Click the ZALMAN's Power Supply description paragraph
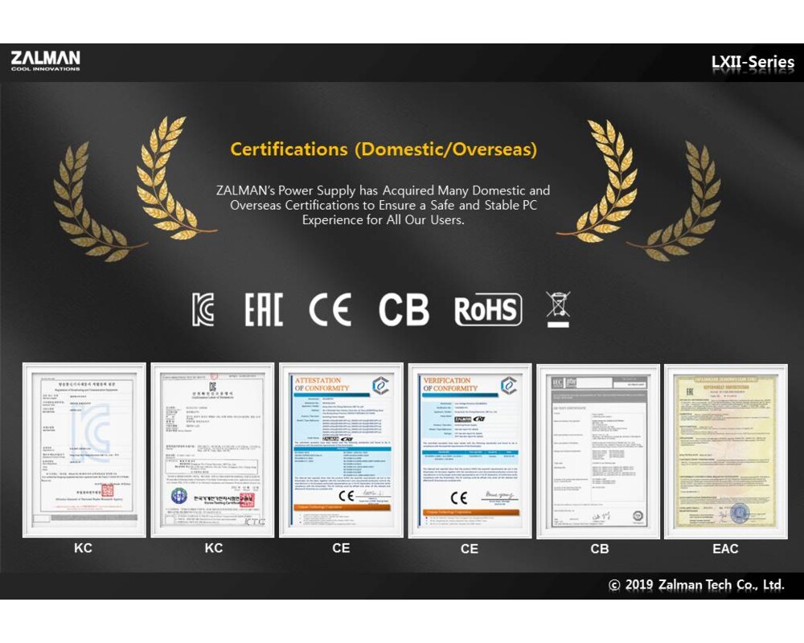This screenshot has width=804, height=643. (x=384, y=205)
